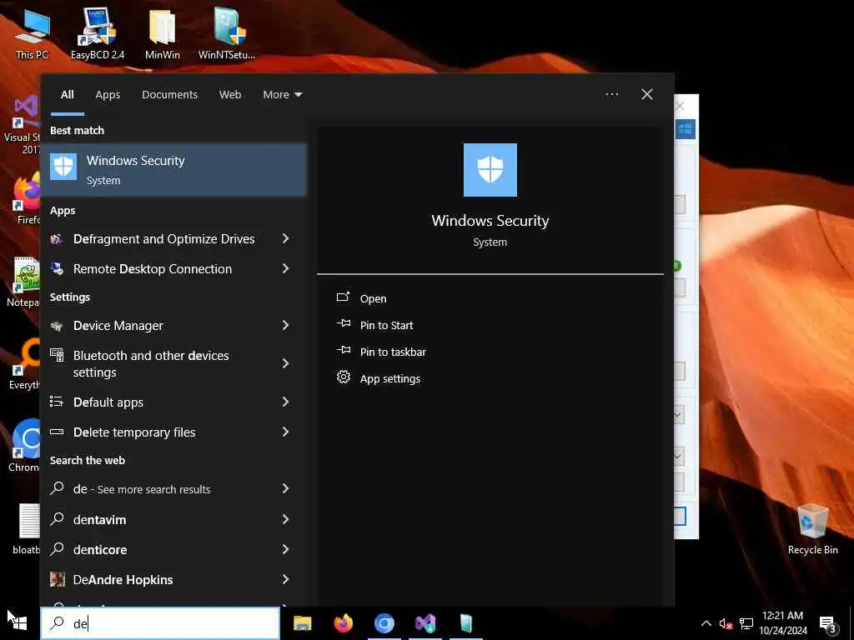Choose Pin to taskbar

[x=393, y=352]
